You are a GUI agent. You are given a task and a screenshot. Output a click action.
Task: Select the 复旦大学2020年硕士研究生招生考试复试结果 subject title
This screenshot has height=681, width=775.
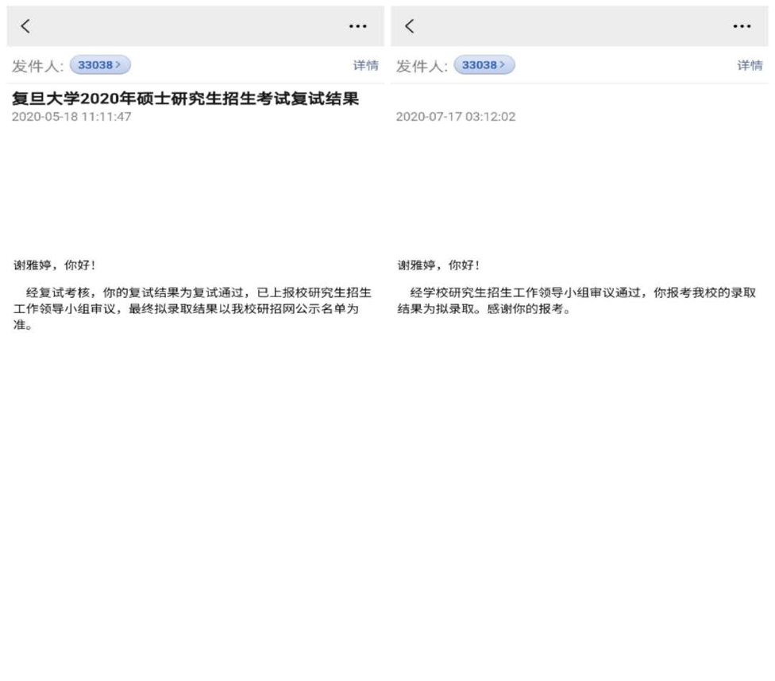click(185, 99)
